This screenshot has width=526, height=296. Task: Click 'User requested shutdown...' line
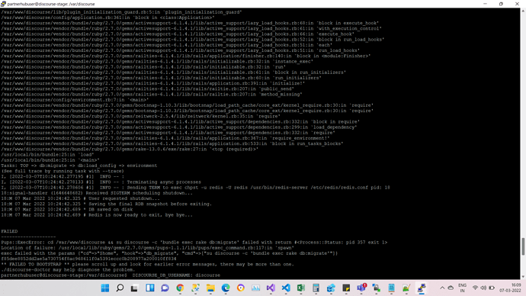[80, 198]
